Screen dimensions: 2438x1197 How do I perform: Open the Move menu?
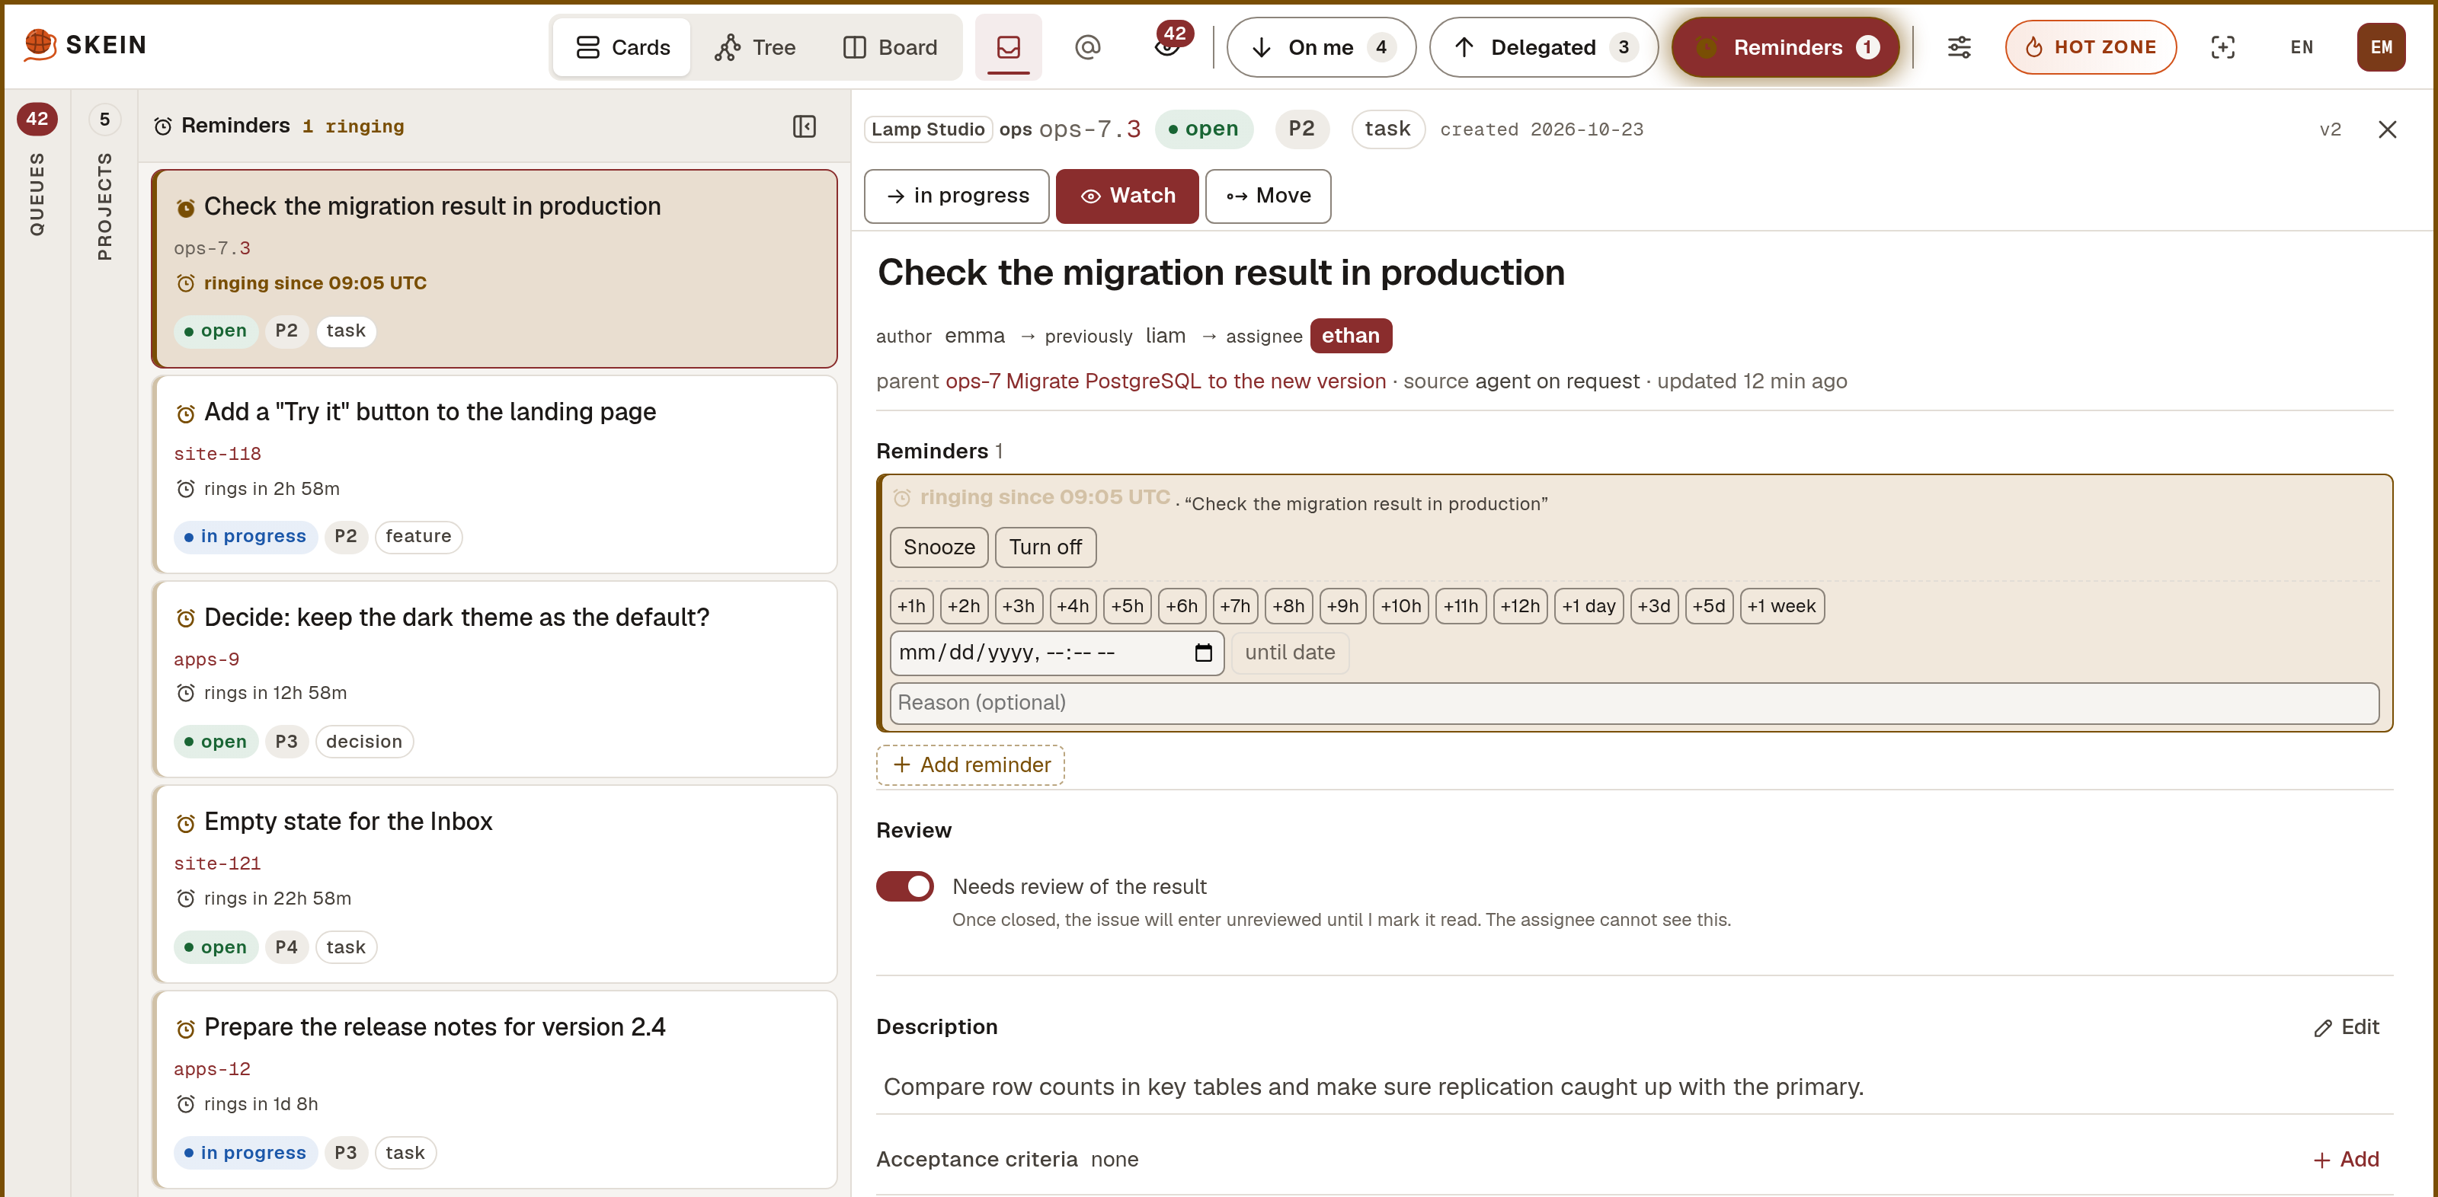[x=1267, y=196]
